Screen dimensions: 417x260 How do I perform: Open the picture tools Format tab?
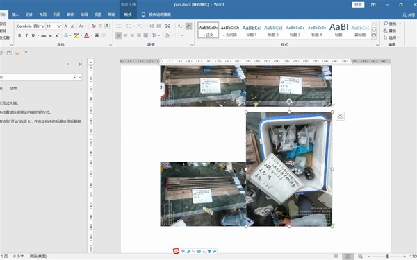[128, 15]
